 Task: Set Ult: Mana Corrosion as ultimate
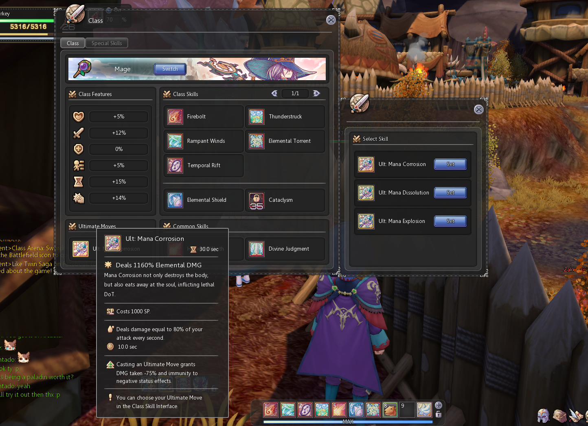tap(450, 164)
